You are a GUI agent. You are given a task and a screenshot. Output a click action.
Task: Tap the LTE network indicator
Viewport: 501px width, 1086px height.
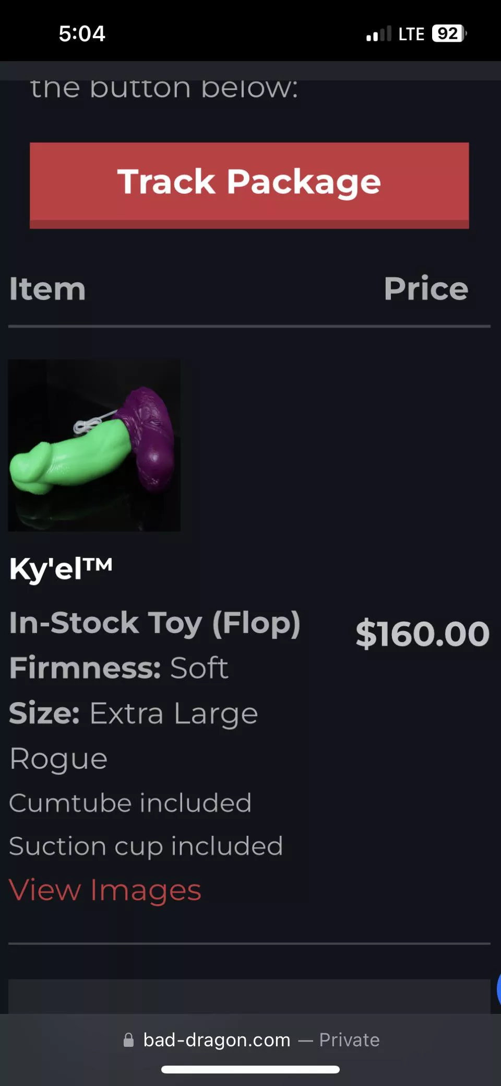click(x=410, y=33)
